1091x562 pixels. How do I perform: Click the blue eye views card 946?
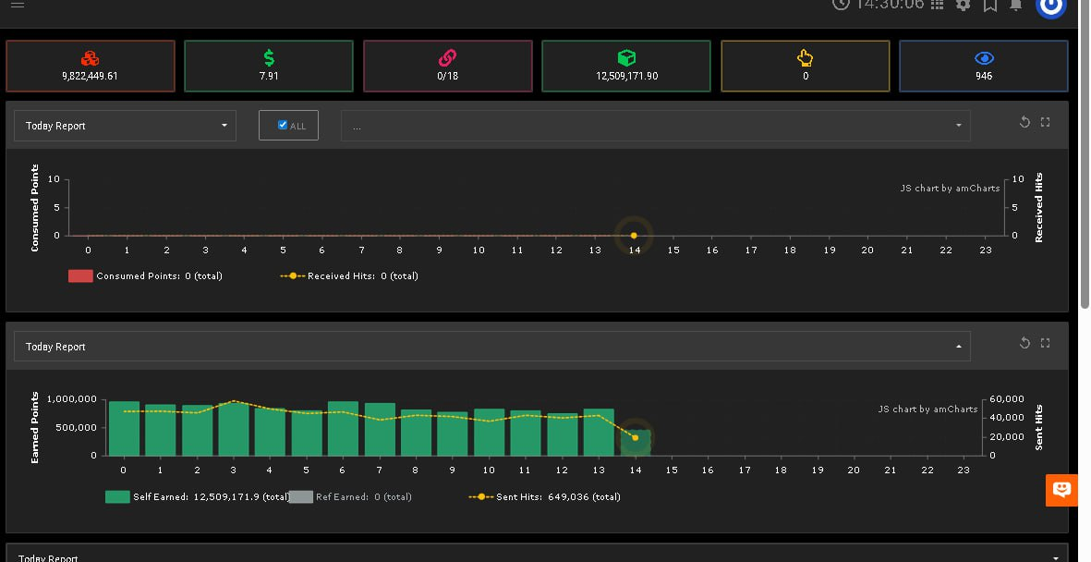point(983,66)
